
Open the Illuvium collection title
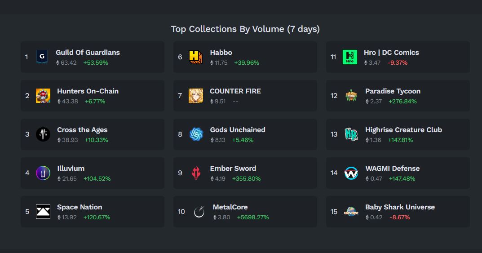click(x=71, y=169)
